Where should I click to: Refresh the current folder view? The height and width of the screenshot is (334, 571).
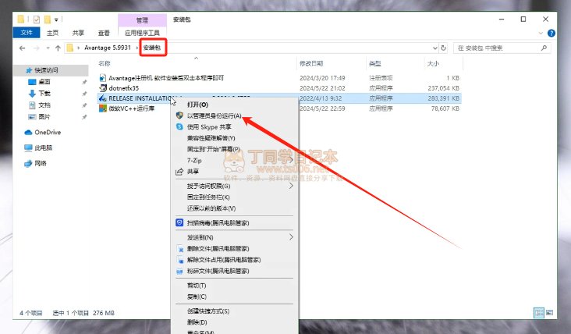[x=443, y=48]
